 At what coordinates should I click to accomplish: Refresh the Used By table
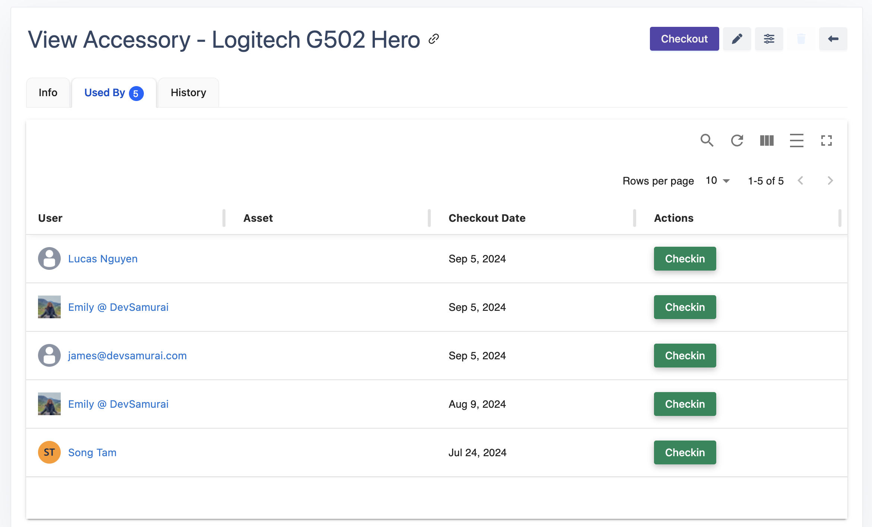(x=737, y=141)
